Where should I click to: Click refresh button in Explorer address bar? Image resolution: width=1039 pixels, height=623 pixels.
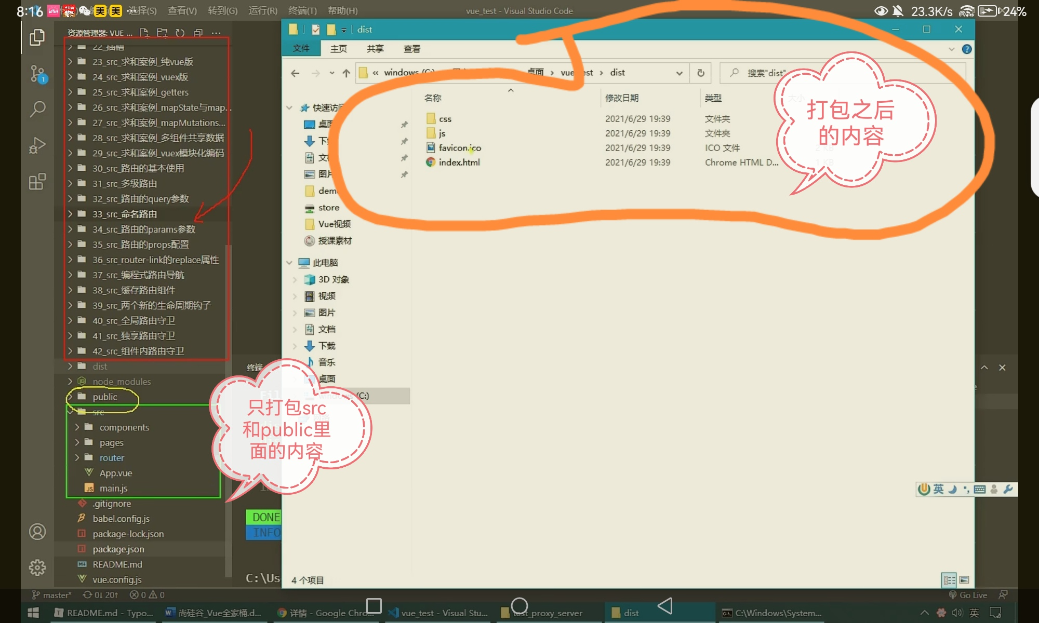click(x=700, y=73)
